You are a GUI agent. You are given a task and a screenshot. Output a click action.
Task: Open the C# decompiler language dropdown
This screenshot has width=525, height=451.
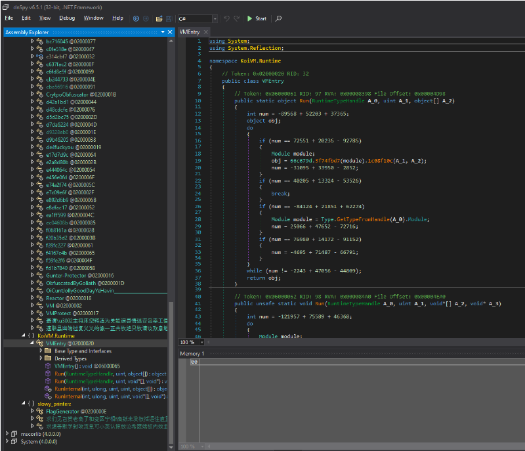pos(215,19)
